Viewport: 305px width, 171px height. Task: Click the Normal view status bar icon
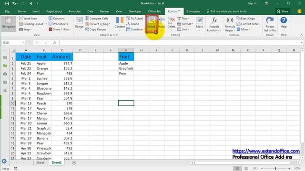237,169
